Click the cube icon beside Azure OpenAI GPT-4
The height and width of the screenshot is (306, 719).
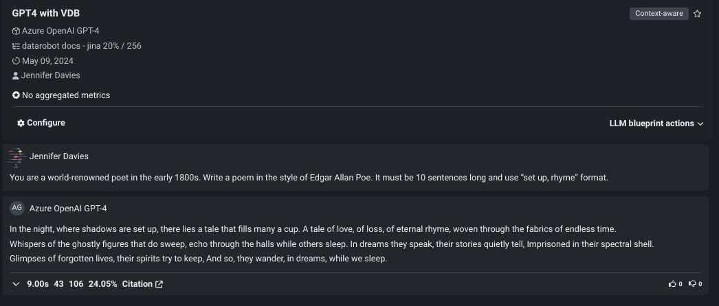click(16, 31)
